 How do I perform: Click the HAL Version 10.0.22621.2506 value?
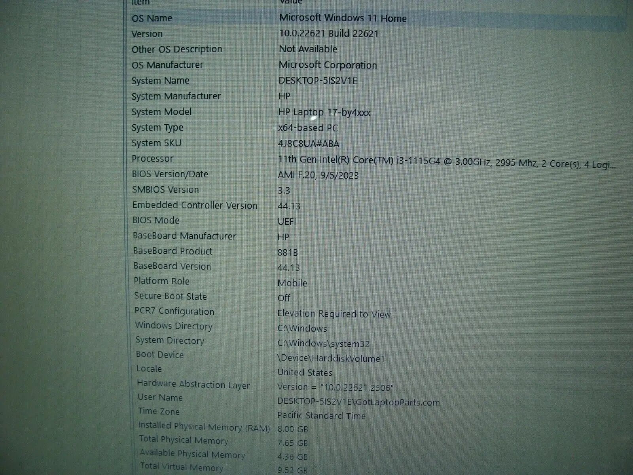tap(335, 387)
